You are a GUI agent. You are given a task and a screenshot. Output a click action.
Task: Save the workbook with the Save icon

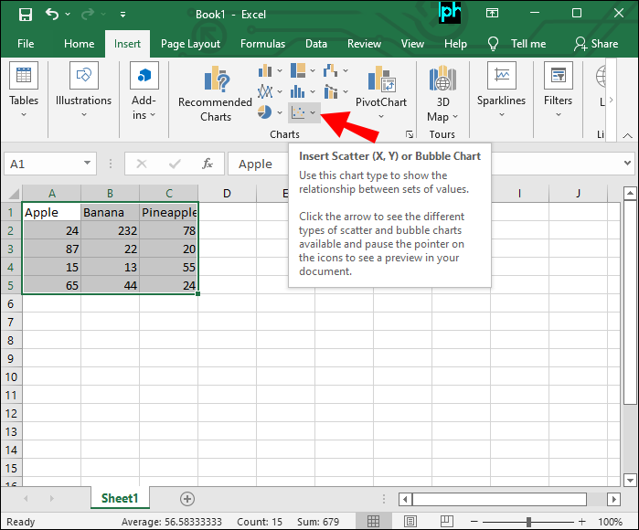[26, 15]
